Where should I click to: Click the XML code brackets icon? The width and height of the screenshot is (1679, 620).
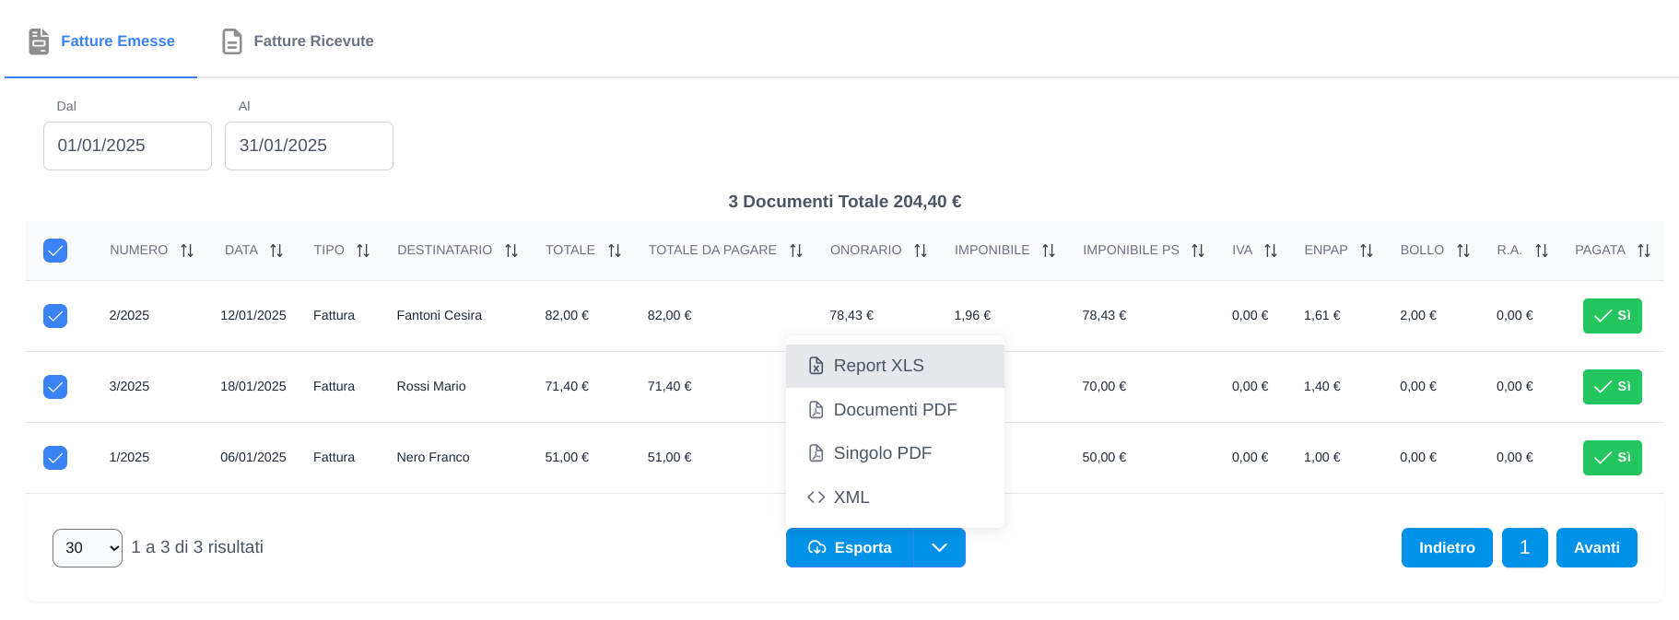(x=816, y=497)
